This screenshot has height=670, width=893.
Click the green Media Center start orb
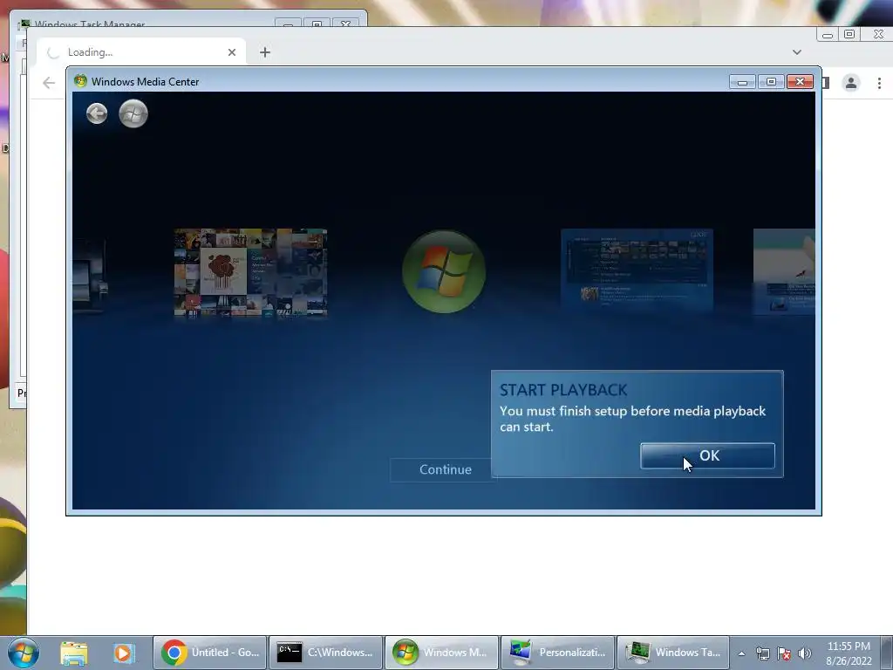[x=133, y=113]
